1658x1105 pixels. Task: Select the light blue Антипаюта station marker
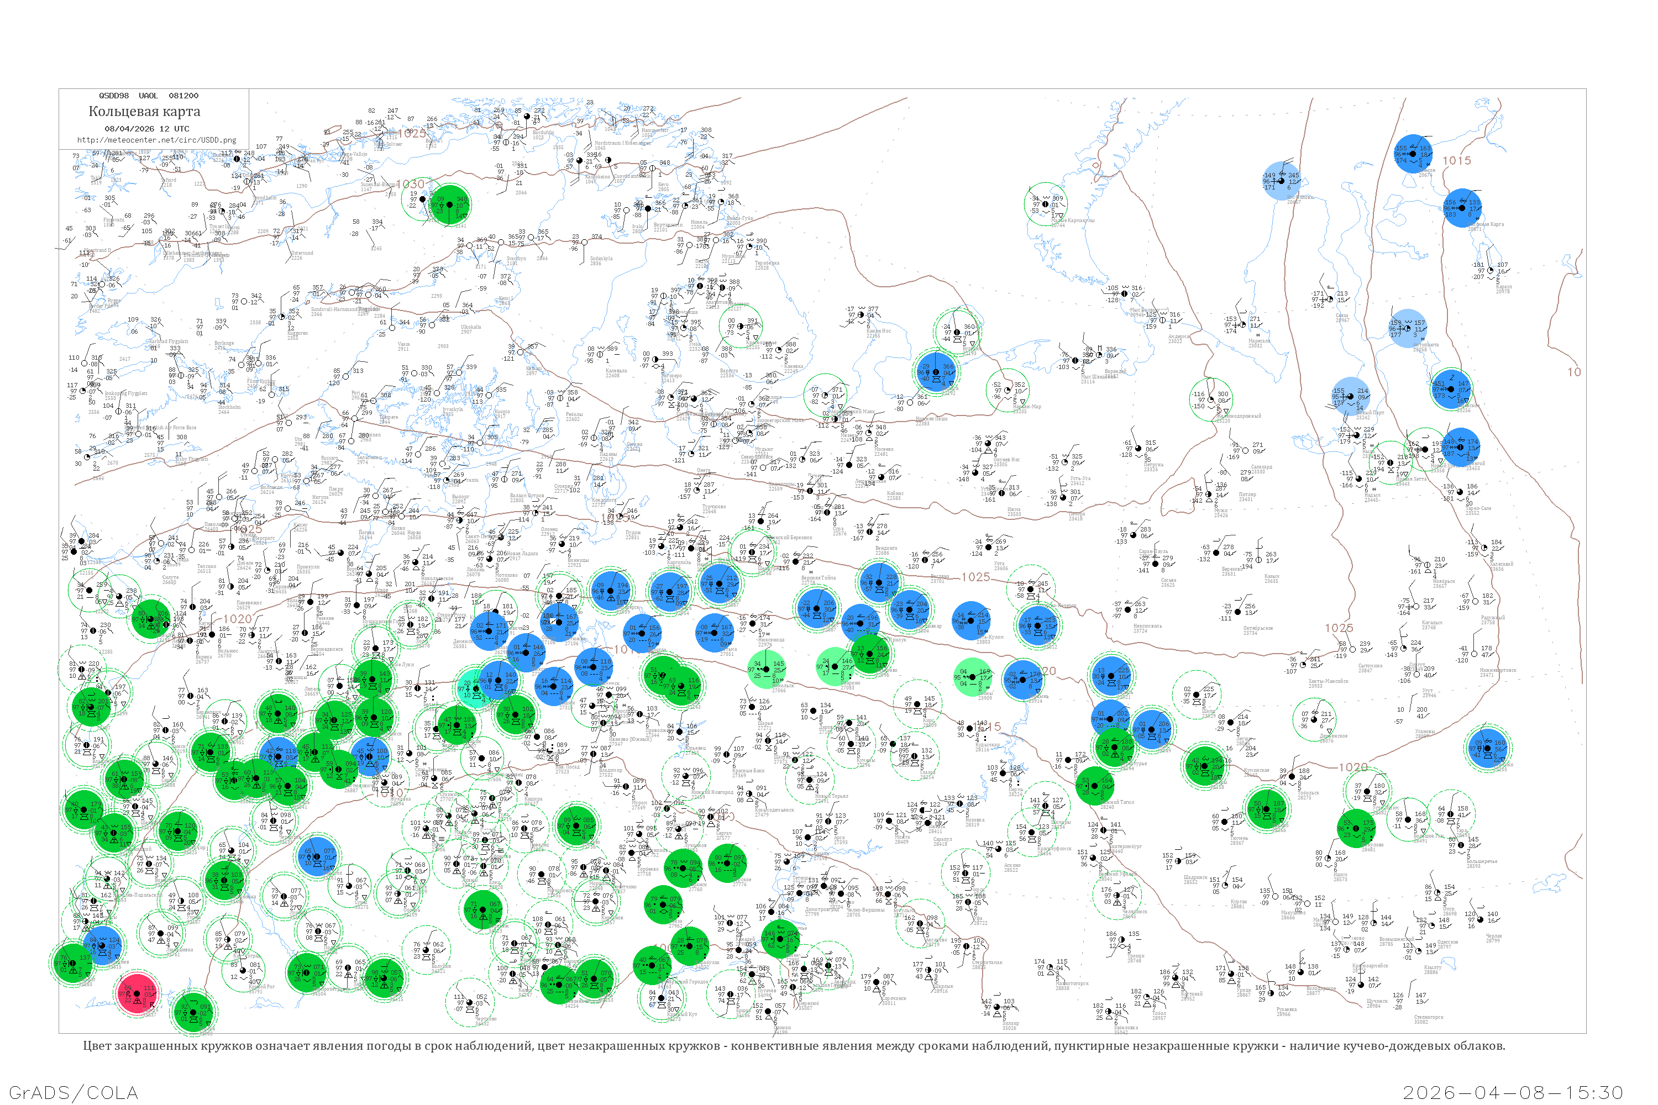click(1407, 328)
